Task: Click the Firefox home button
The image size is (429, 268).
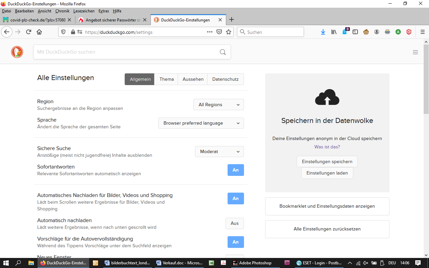Action: (x=39, y=32)
